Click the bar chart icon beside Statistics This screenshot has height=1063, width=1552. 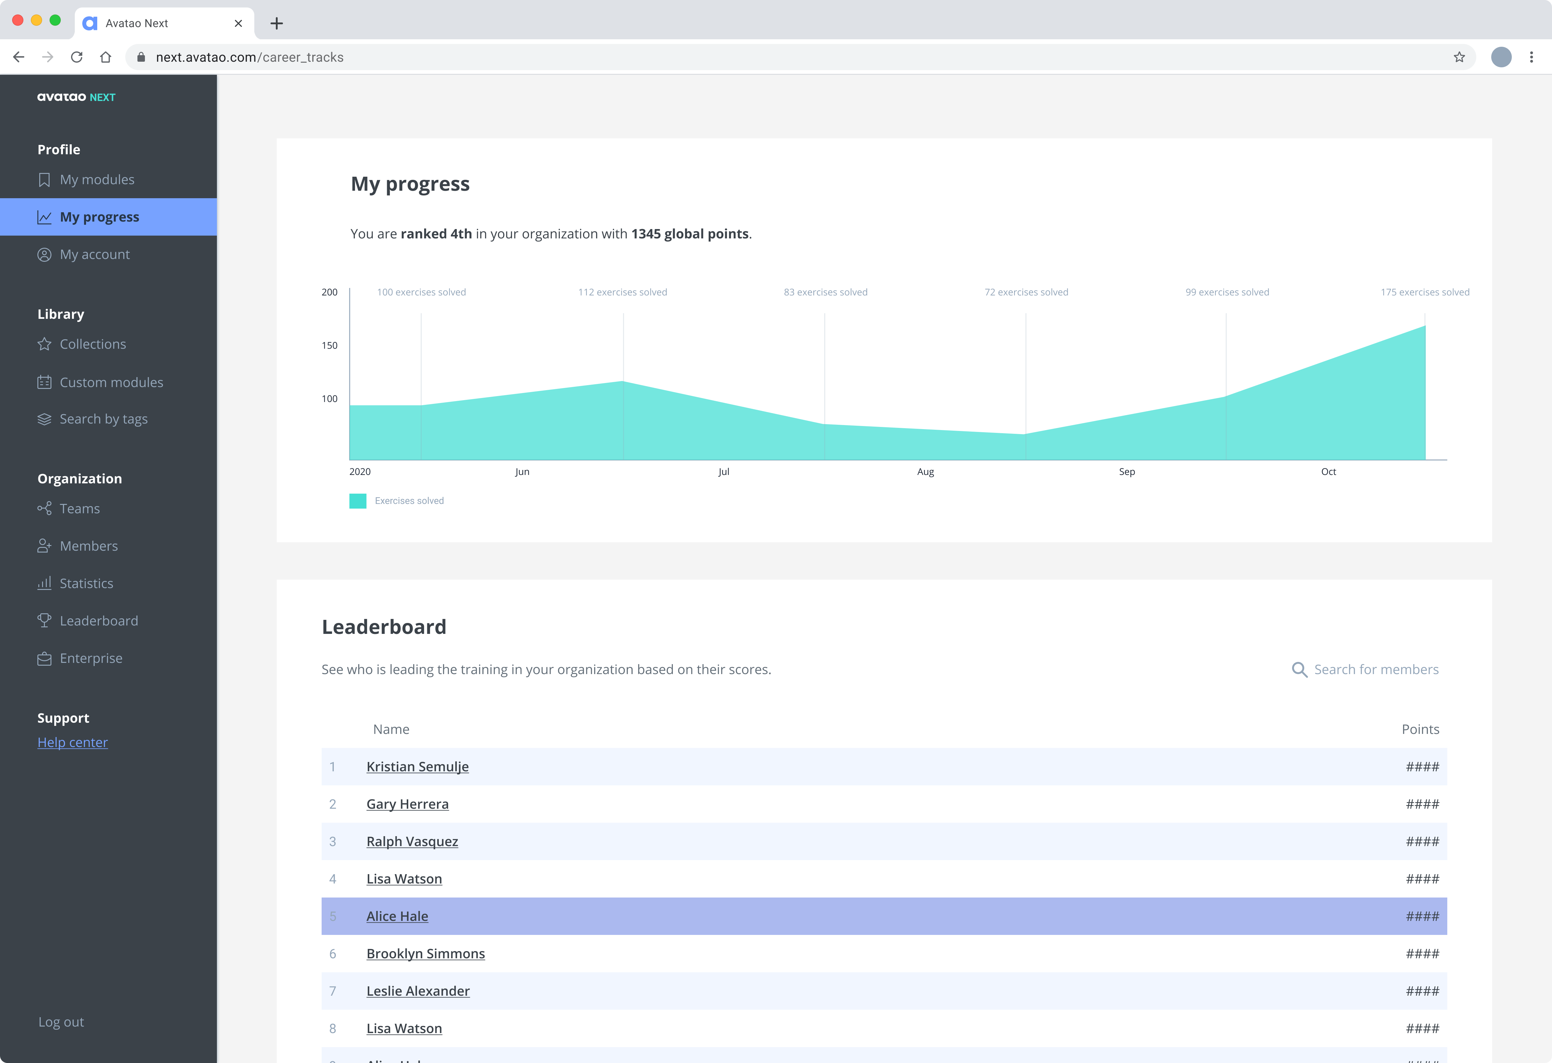(44, 583)
